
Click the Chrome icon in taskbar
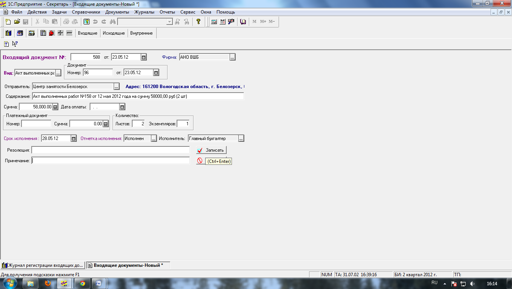pos(82,283)
